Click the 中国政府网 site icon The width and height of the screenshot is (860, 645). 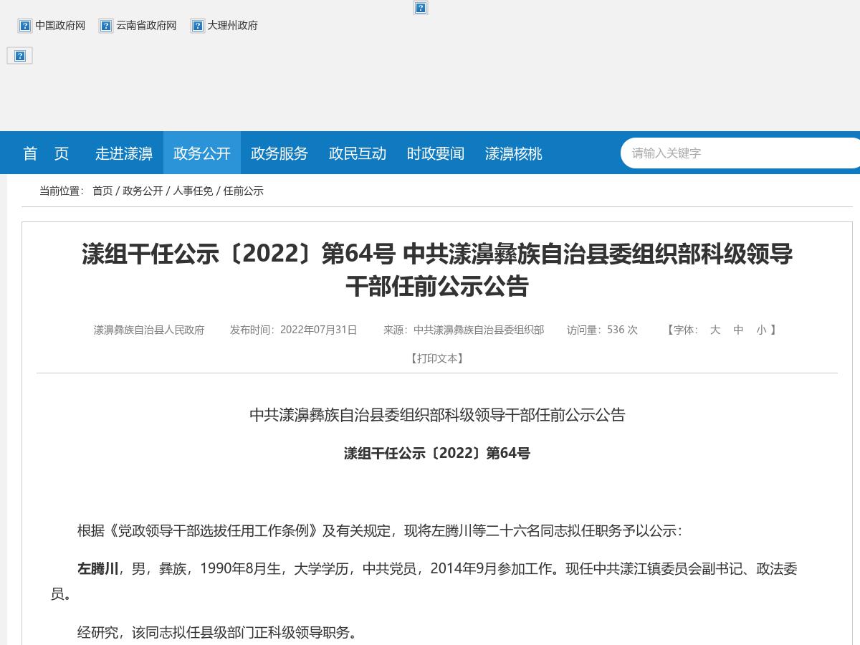pyautogui.click(x=25, y=25)
